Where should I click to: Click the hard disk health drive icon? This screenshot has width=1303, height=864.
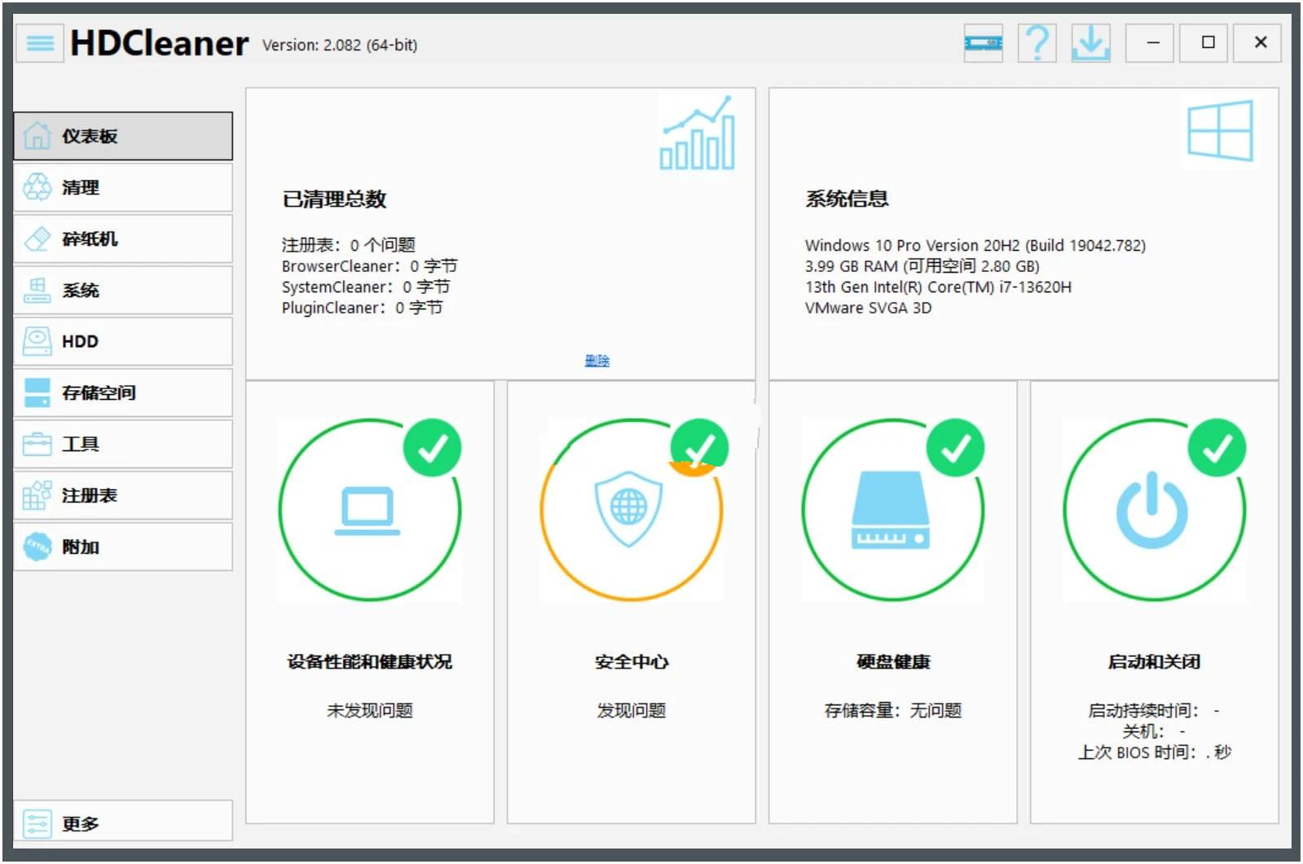891,510
